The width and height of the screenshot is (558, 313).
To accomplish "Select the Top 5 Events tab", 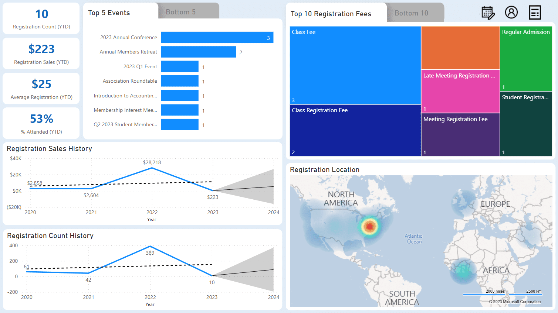I will tap(109, 12).
